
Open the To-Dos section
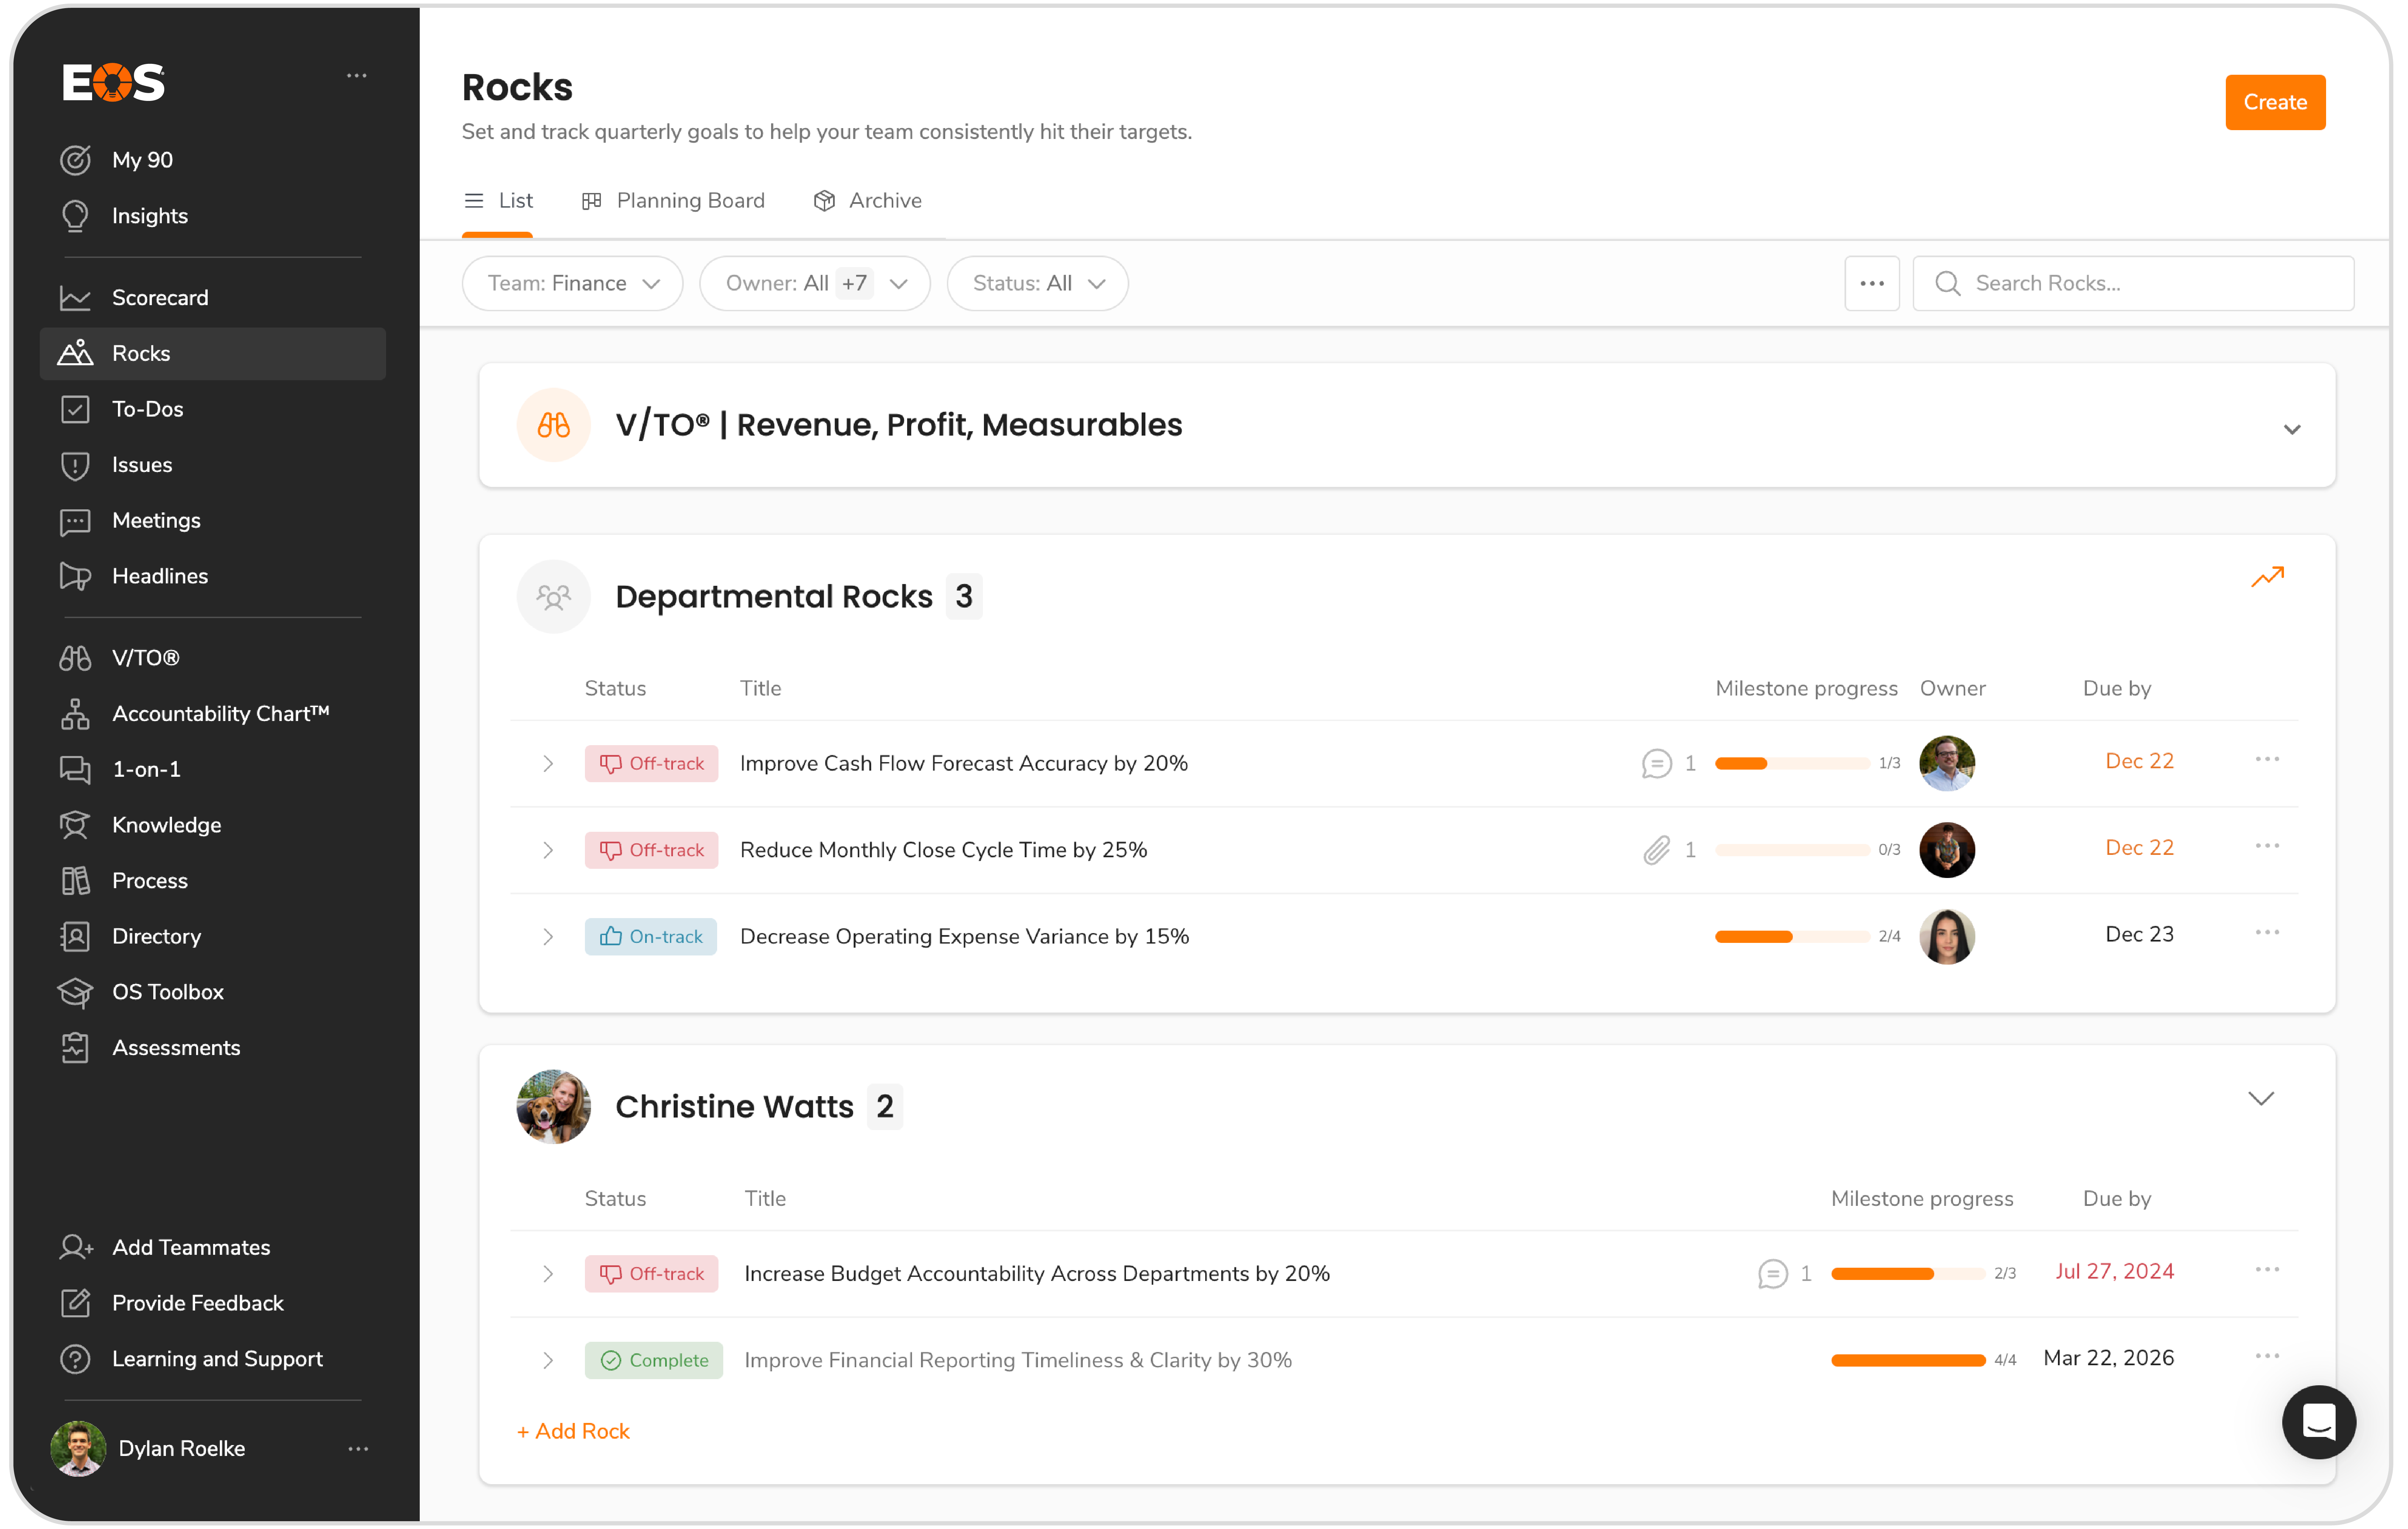click(x=147, y=409)
